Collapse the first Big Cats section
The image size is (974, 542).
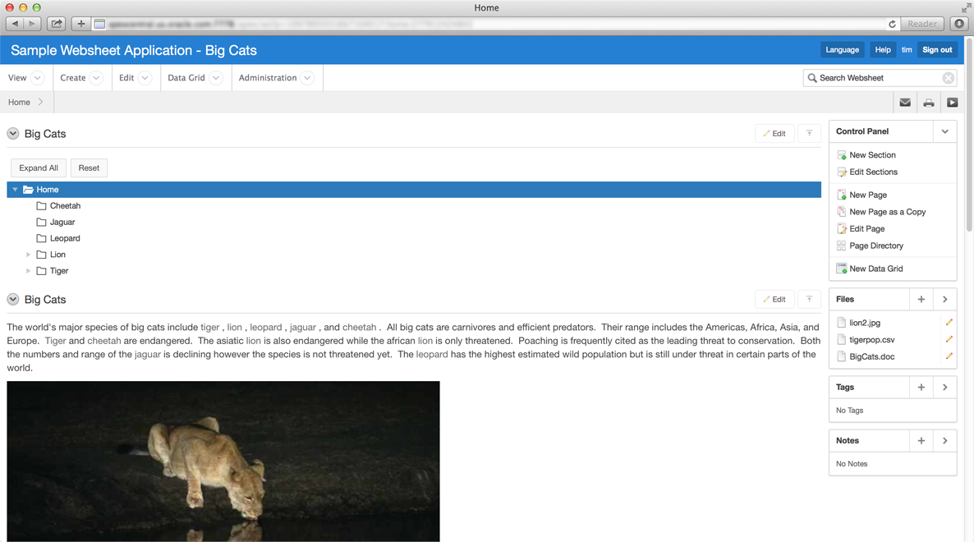13,134
